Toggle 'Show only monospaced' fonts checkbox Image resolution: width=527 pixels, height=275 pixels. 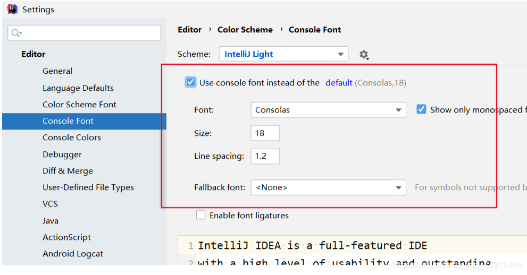421,109
